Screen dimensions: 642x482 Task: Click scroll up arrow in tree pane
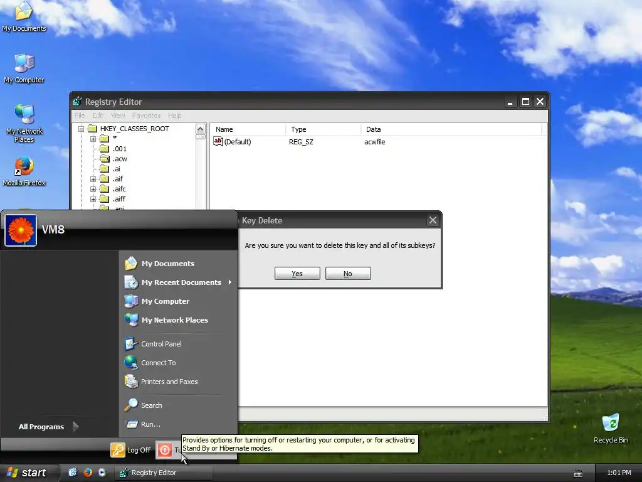pos(200,129)
